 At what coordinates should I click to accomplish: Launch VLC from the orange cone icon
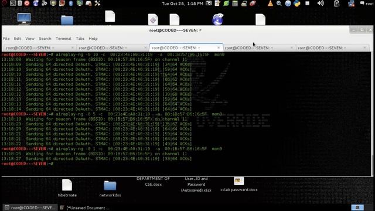click(x=270, y=4)
